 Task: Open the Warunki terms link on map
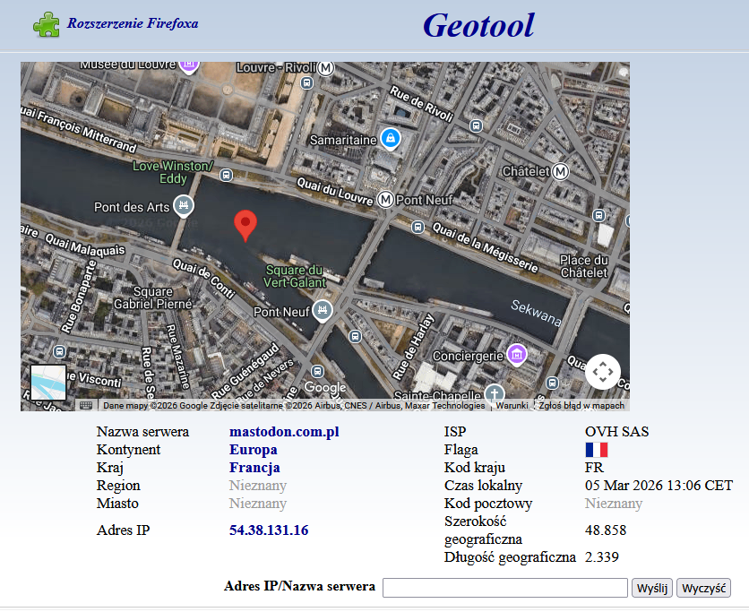coord(512,405)
